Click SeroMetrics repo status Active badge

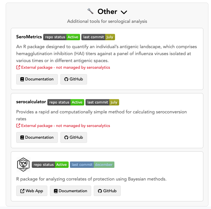(61, 37)
